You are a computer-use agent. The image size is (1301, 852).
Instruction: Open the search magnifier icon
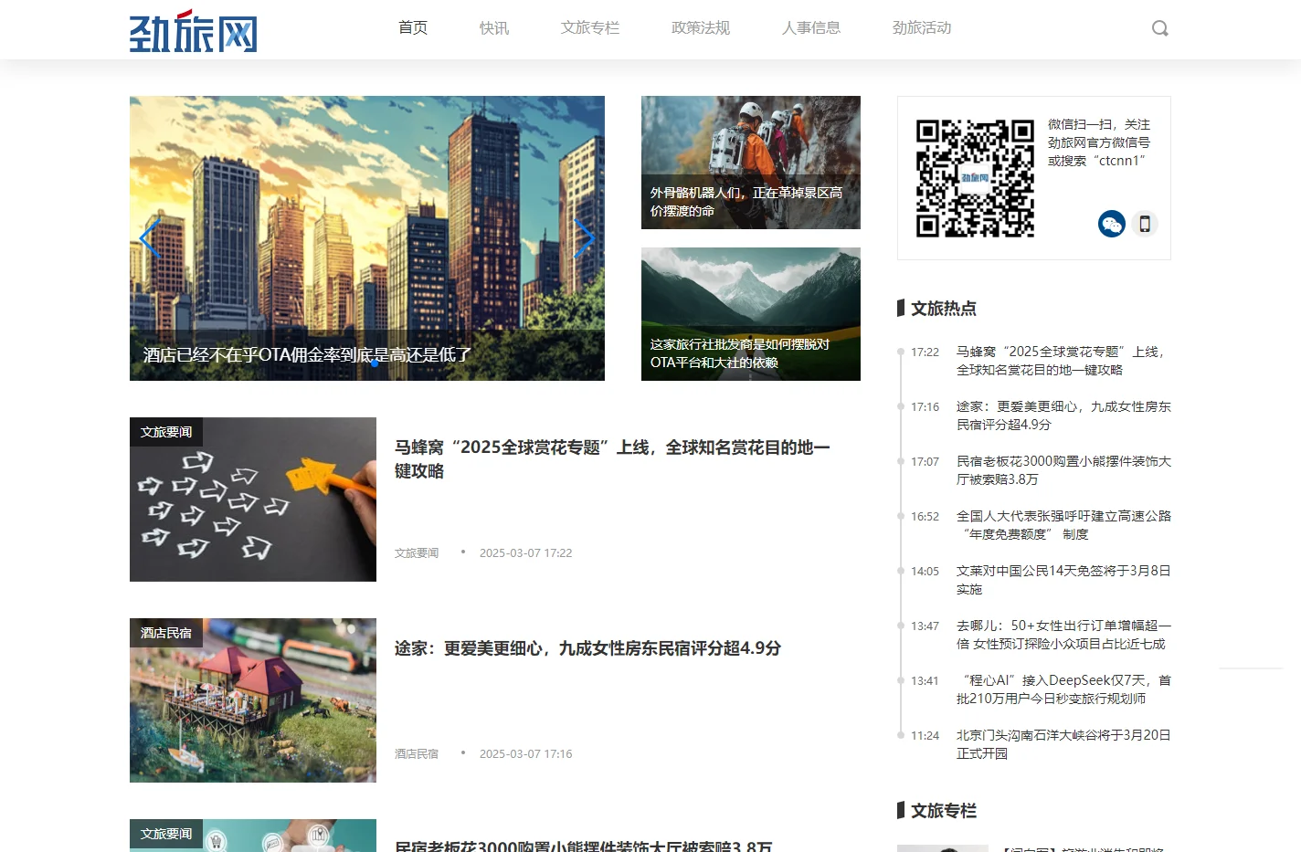[x=1160, y=28]
